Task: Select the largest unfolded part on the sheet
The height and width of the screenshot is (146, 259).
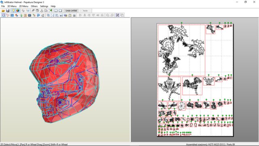Action: [x=181, y=50]
